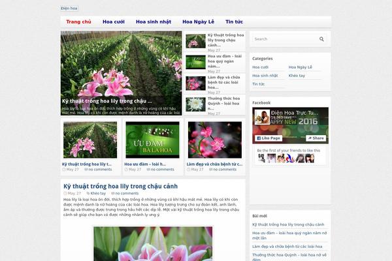Click the Điện hoa site logo
The image size is (392, 261).
point(69,8)
